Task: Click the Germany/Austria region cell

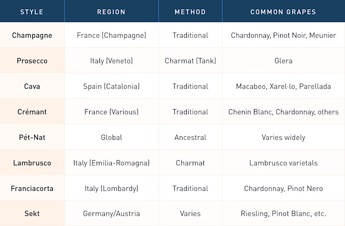Action: (112, 214)
